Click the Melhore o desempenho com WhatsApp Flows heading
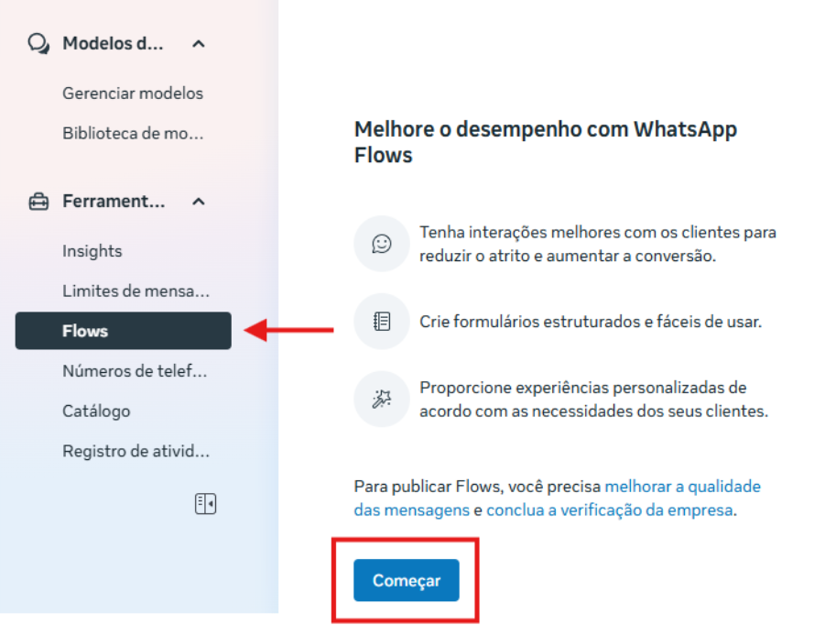This screenshot has height=625, width=825. (x=545, y=142)
